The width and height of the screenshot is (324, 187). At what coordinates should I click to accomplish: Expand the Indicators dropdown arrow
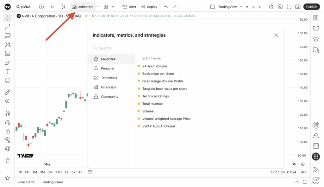pos(98,6)
